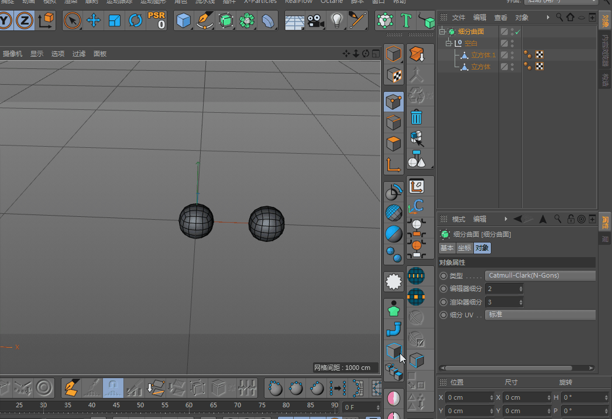The height and width of the screenshot is (419, 612).
Task: Activate Edges mode
Action: tap(393, 123)
